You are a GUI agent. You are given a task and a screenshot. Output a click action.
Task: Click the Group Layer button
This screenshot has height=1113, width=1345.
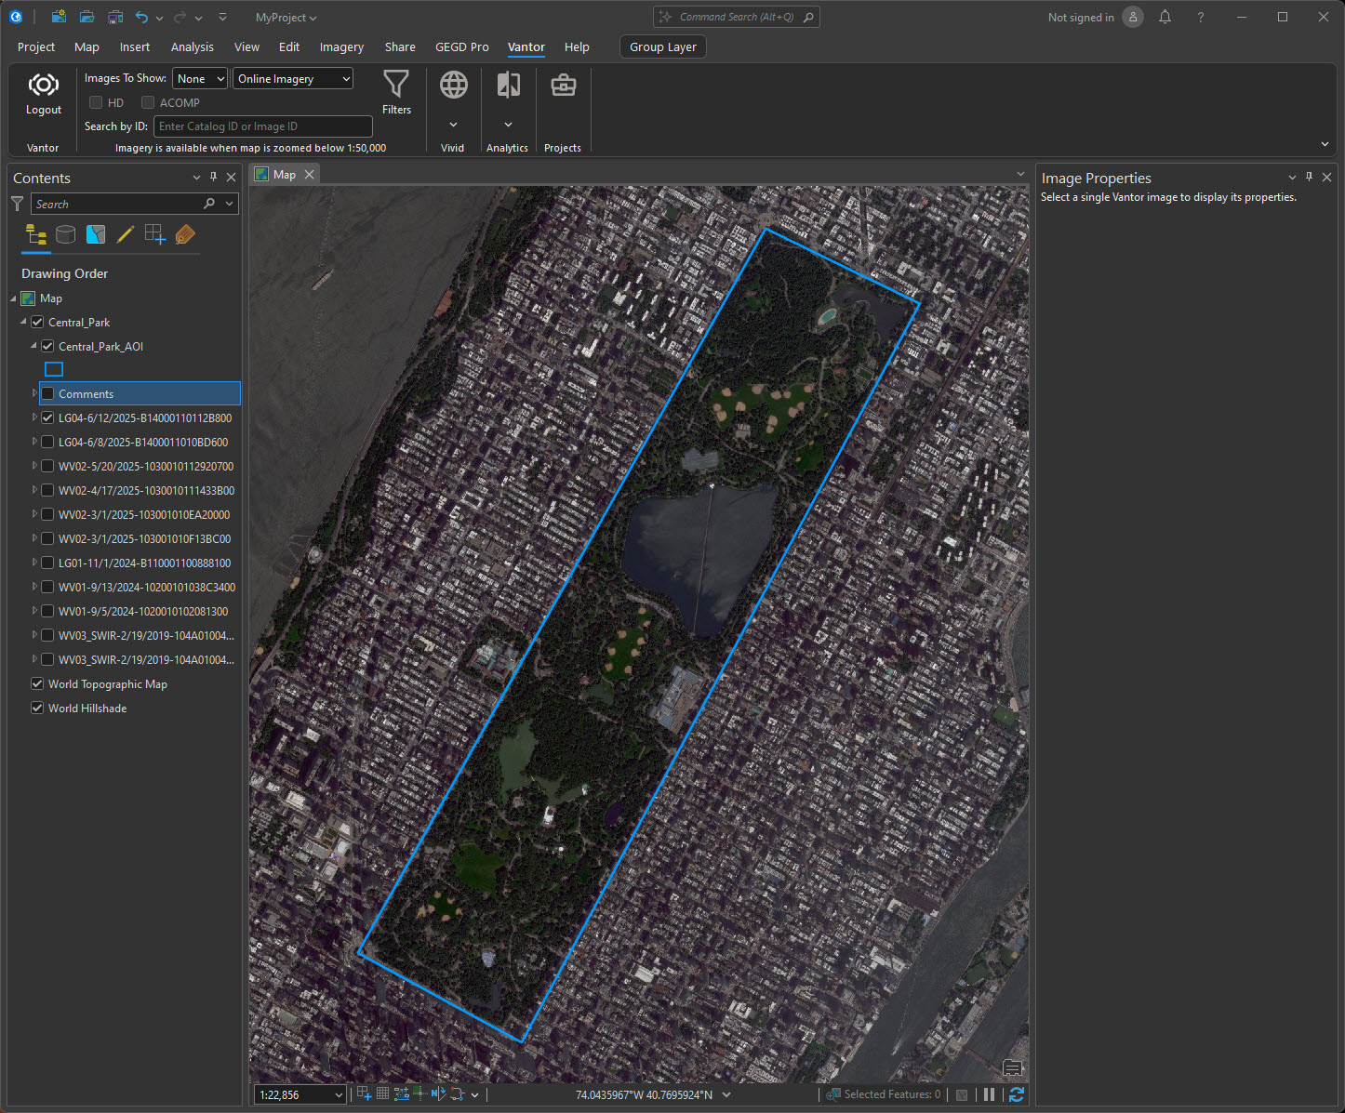coord(662,46)
